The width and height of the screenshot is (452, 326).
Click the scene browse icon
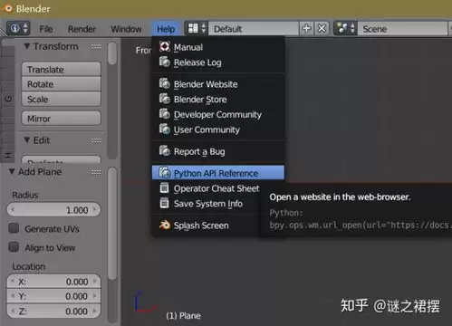345,28
